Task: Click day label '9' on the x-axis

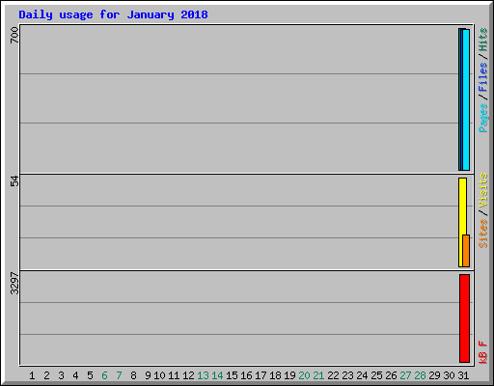Action: pos(148,375)
